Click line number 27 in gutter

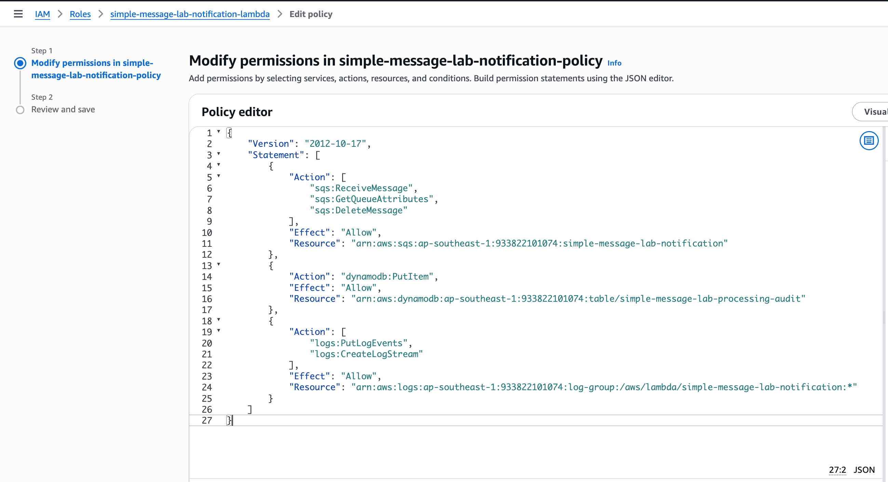pyautogui.click(x=207, y=420)
